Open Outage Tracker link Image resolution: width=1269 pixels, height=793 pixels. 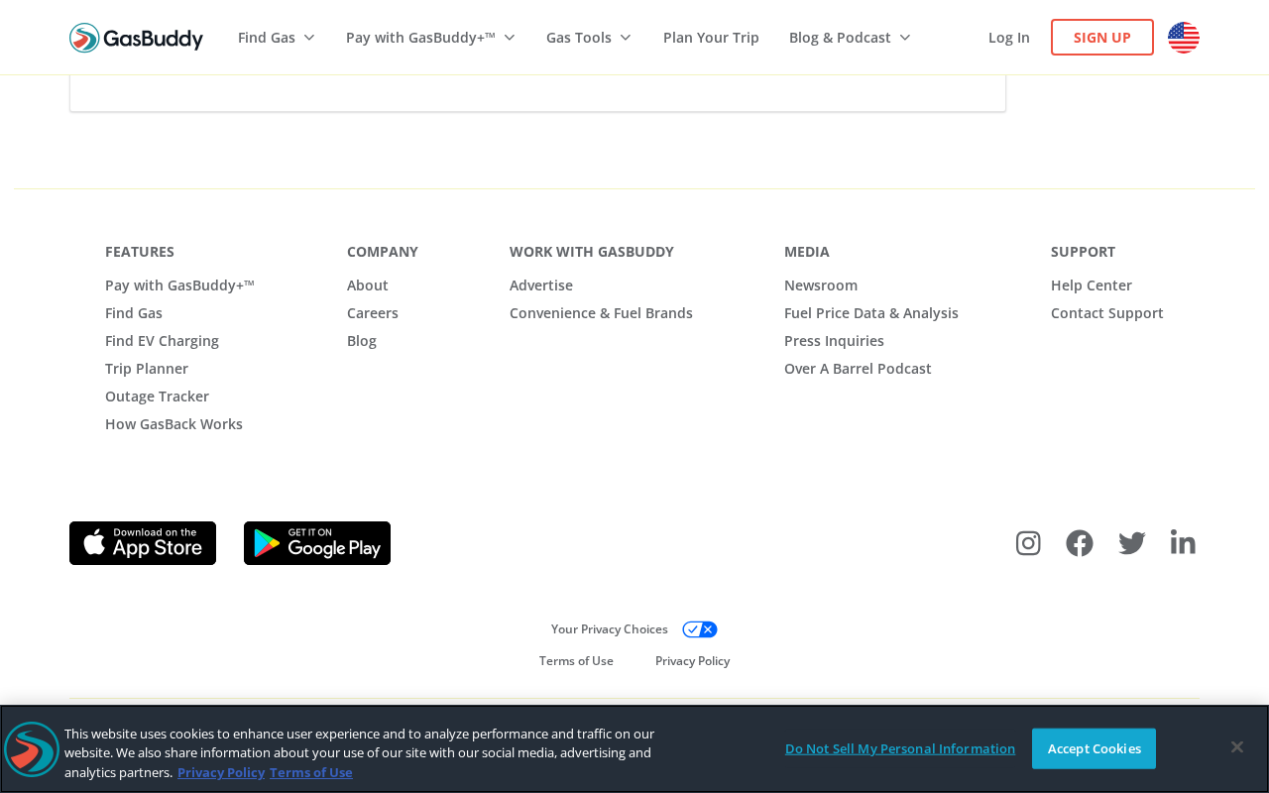(x=157, y=396)
